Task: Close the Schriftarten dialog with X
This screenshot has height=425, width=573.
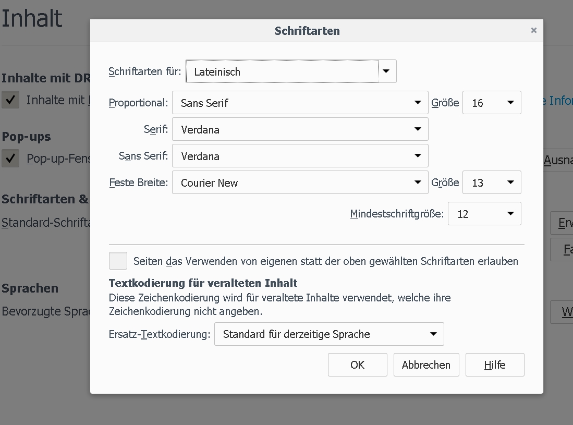Action: [x=533, y=30]
